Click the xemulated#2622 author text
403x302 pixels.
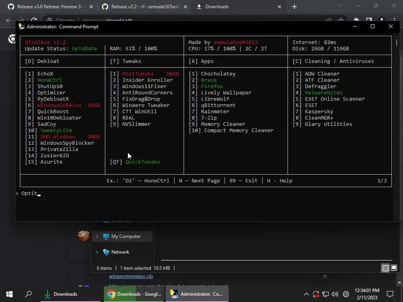point(236,42)
